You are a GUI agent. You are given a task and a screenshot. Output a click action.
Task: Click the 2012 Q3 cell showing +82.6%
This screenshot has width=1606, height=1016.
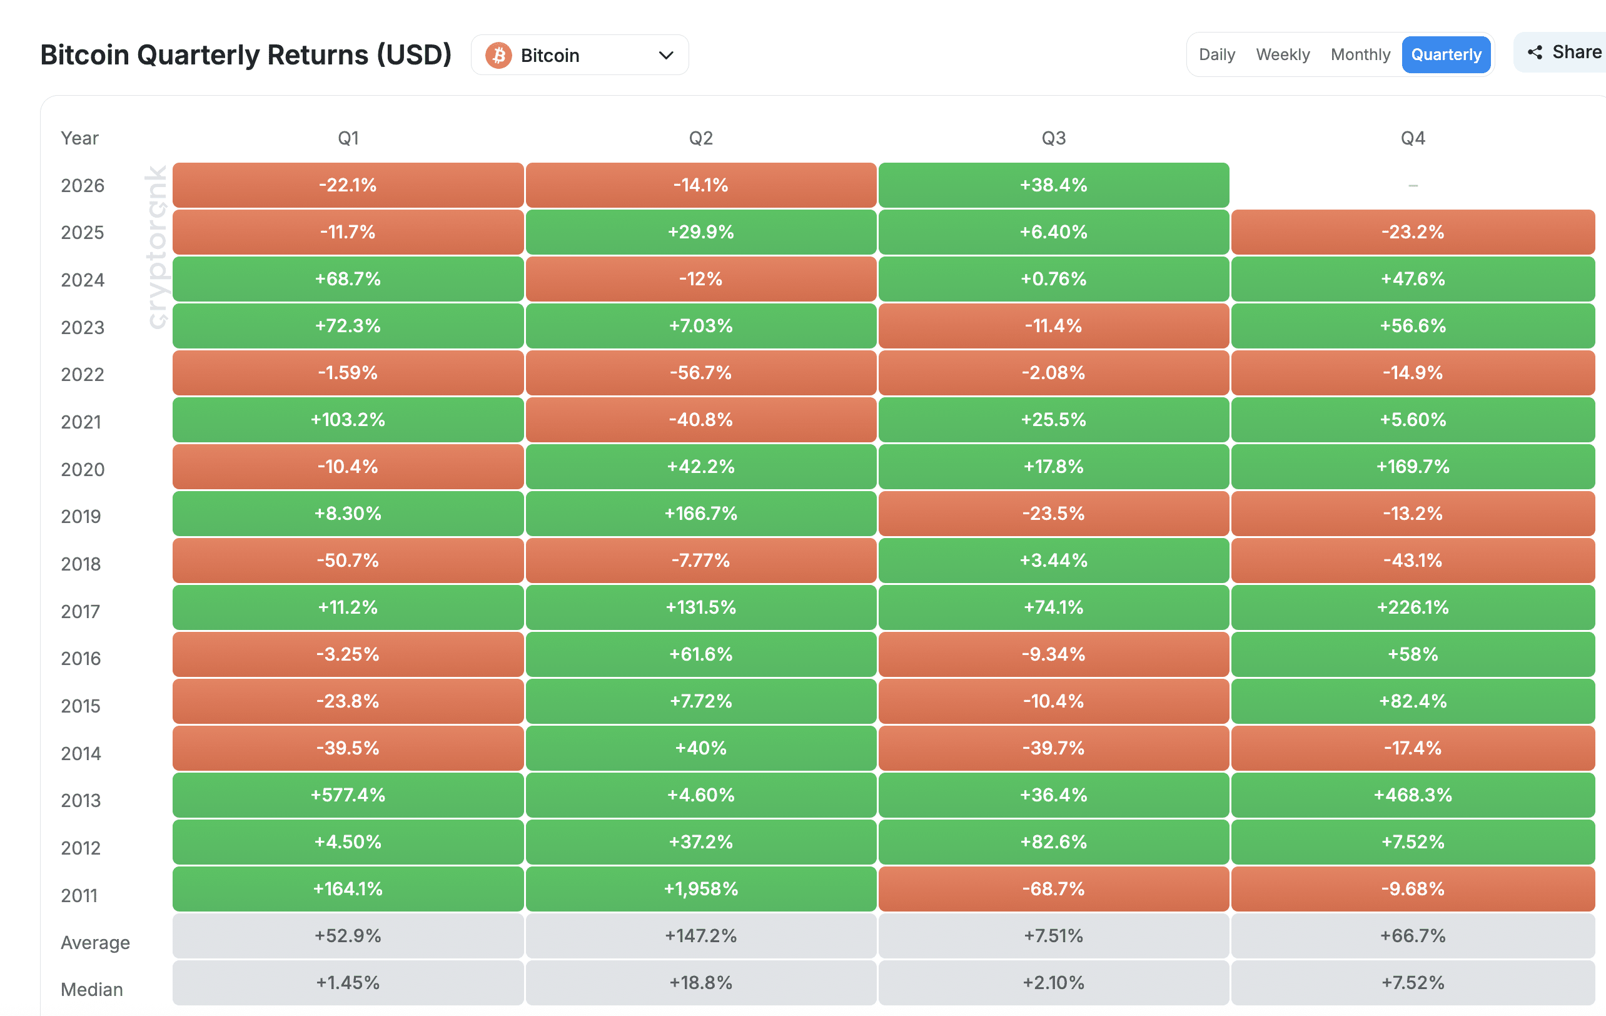pos(1054,842)
